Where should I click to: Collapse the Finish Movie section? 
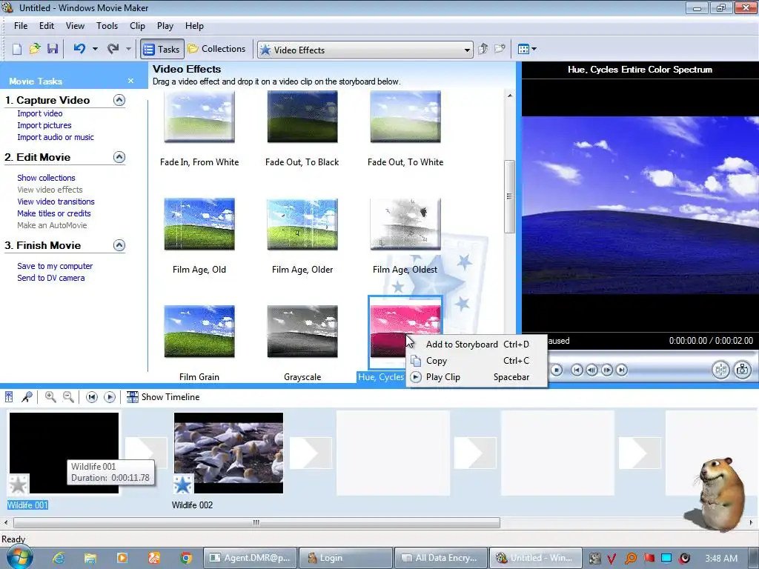point(119,245)
